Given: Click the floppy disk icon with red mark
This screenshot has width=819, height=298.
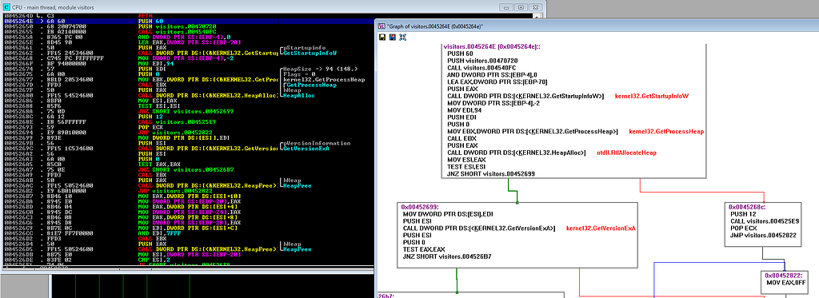Looking at the screenshot, I should (392, 37).
